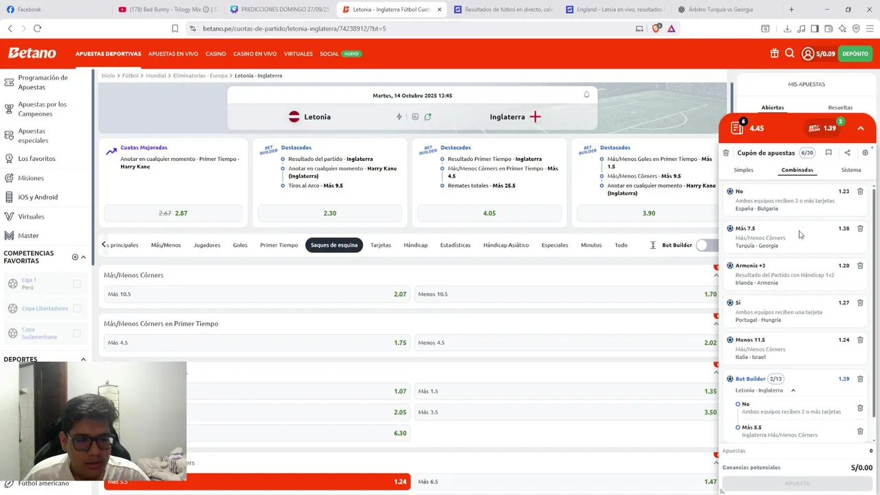
Task: Open the match statistics board icon
Action: (x=415, y=117)
